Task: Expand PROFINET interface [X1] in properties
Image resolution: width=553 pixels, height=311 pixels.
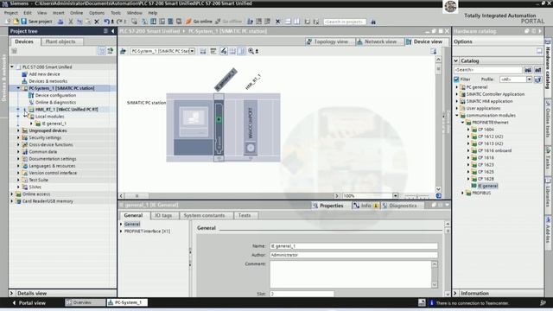Action: pos(121,232)
